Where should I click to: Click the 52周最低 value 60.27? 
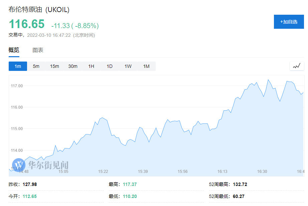(x=239, y=196)
